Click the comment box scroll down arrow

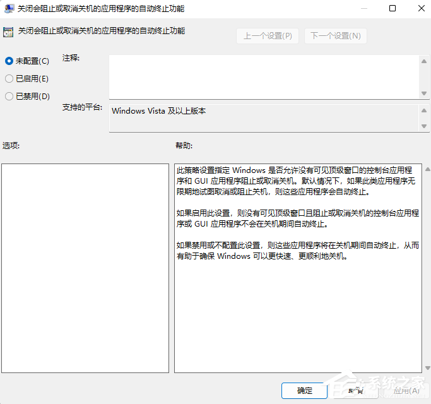tap(424, 93)
